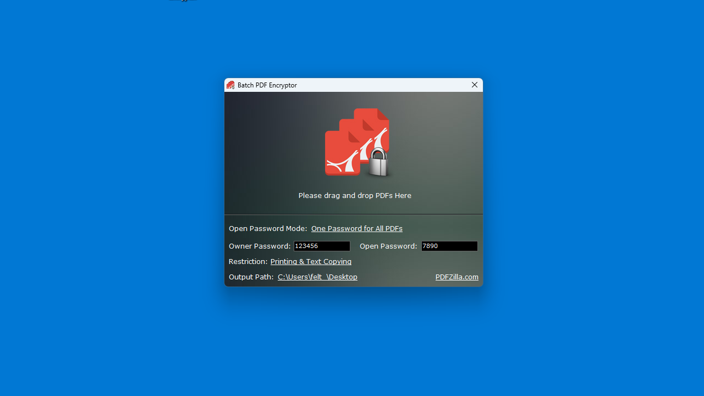Click the 'Owner Password:' label

point(260,246)
